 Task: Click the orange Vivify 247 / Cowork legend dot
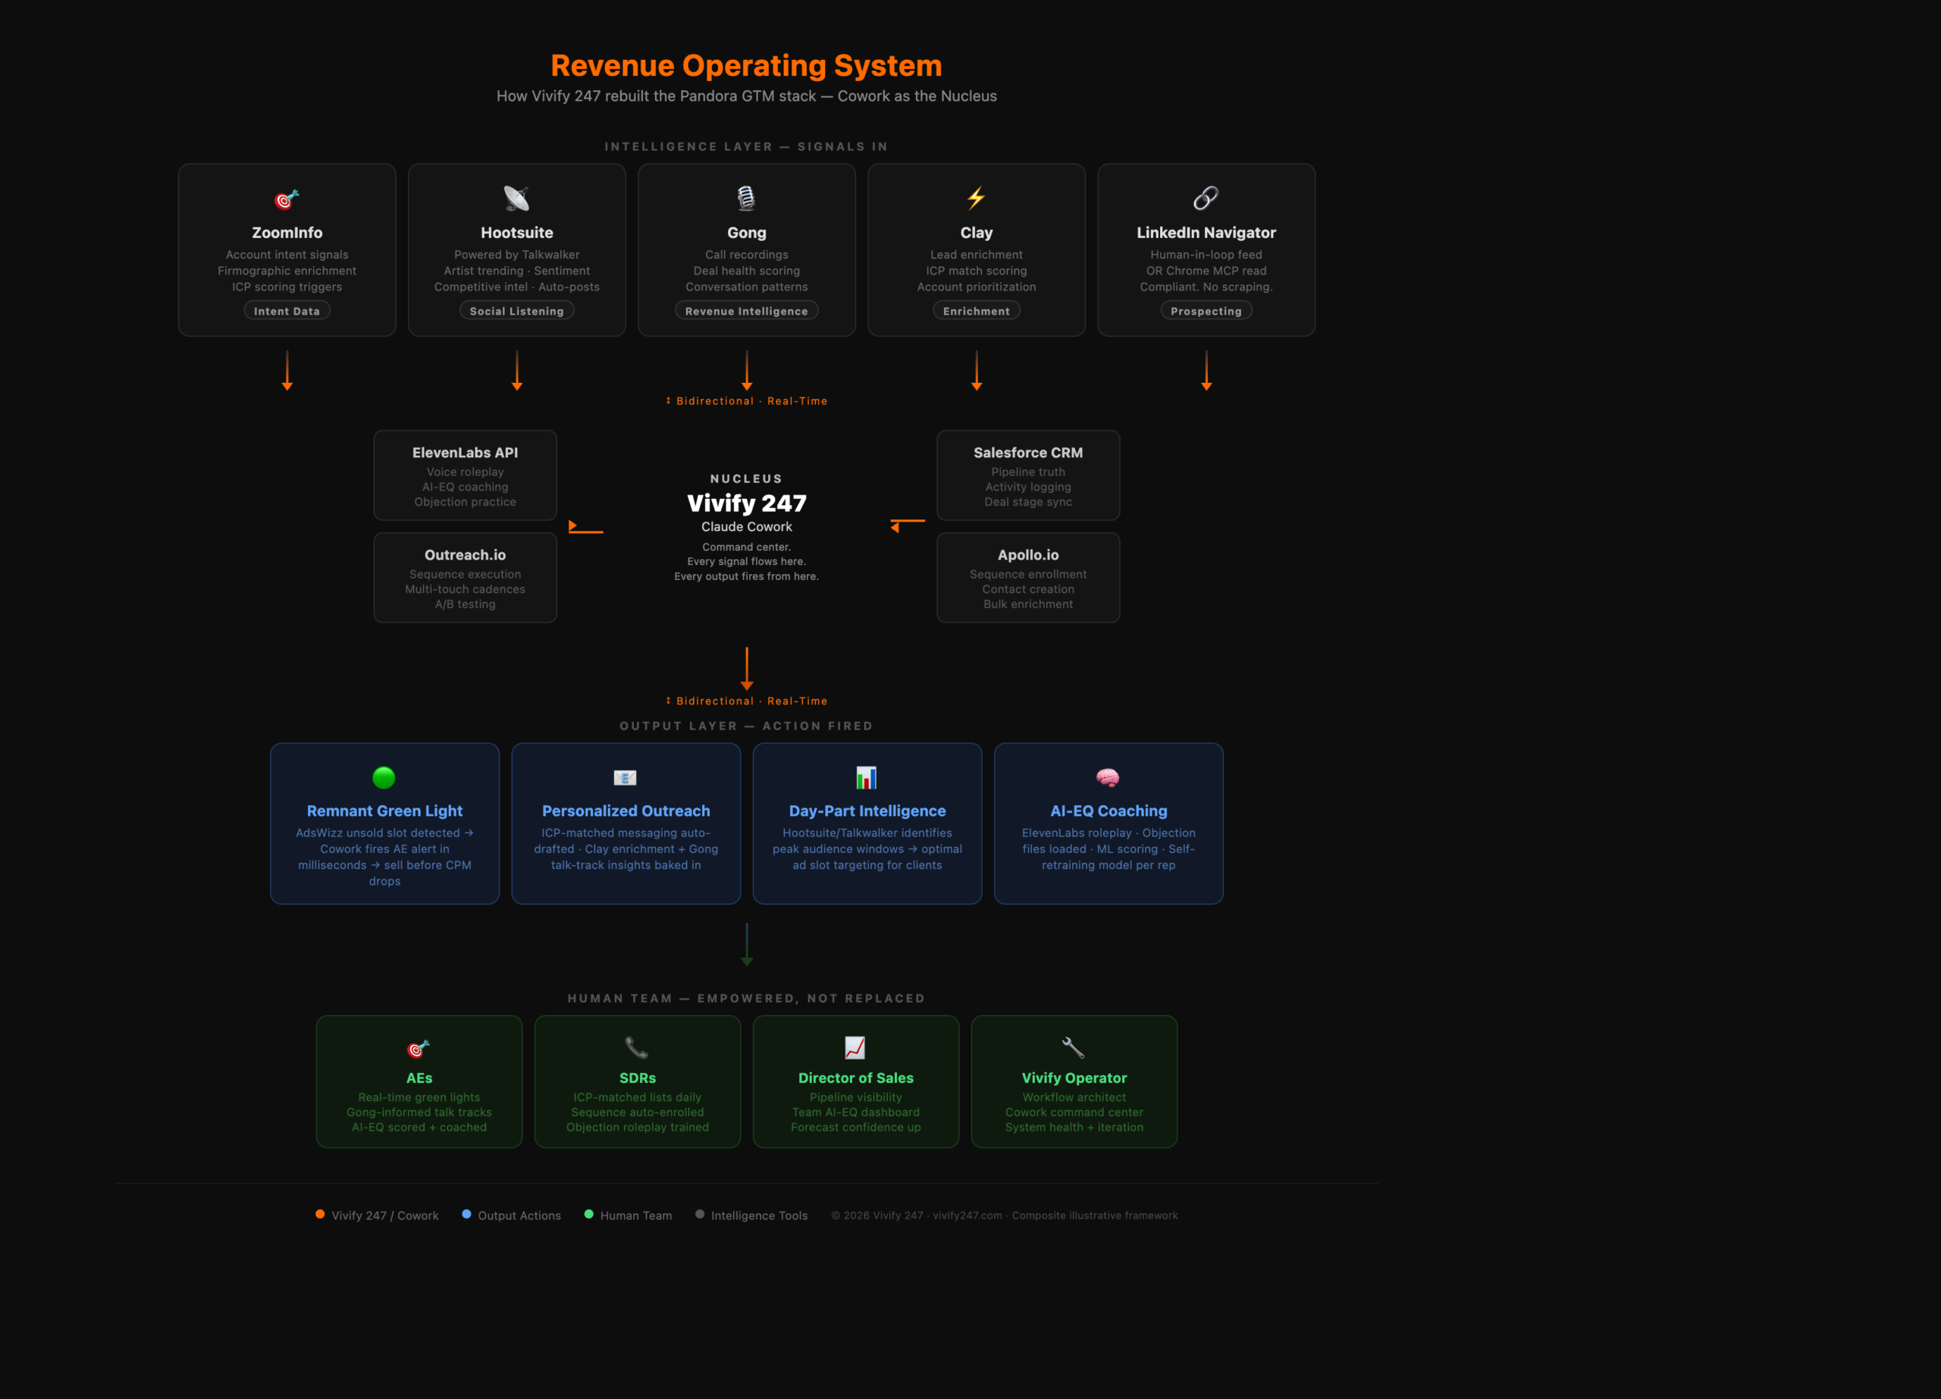click(x=320, y=1214)
